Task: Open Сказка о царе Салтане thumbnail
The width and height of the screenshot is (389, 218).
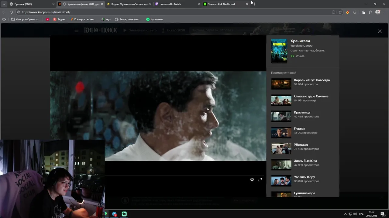Action: pyautogui.click(x=281, y=100)
